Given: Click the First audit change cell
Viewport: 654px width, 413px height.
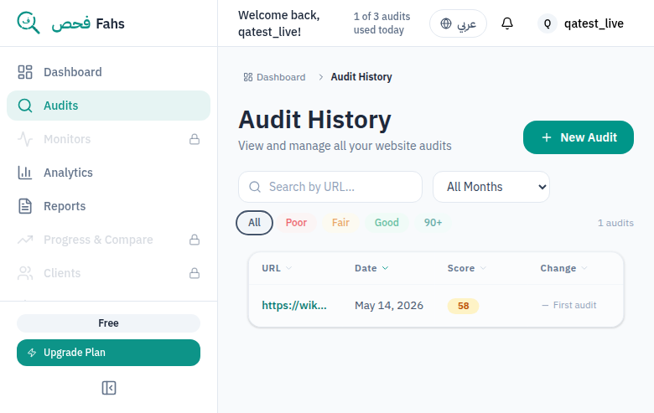Looking at the screenshot, I should click(569, 306).
